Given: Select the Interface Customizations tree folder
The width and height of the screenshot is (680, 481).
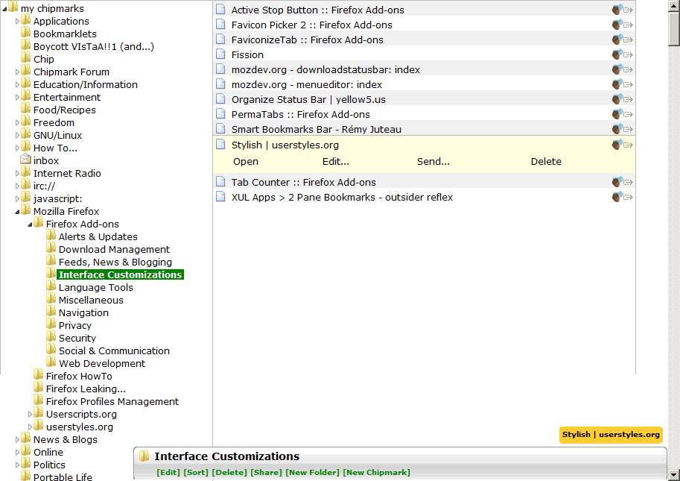Looking at the screenshot, I should point(120,274).
